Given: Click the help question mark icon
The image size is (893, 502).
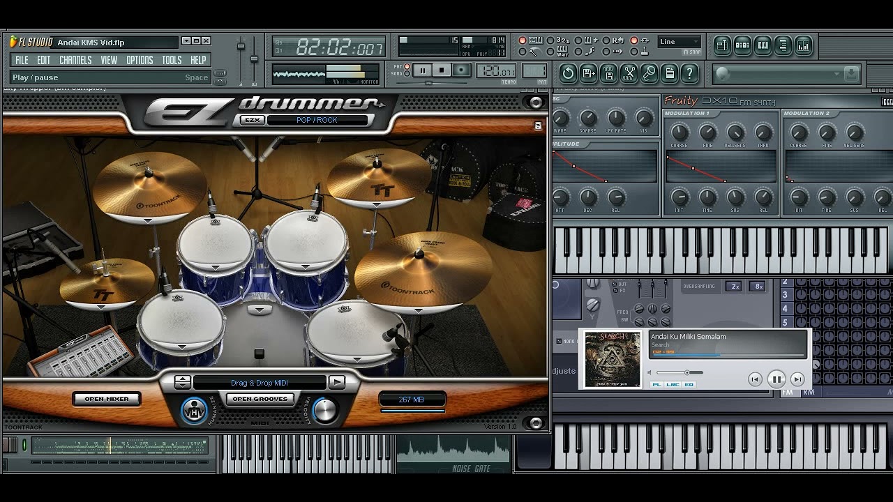Looking at the screenshot, I should [x=689, y=73].
